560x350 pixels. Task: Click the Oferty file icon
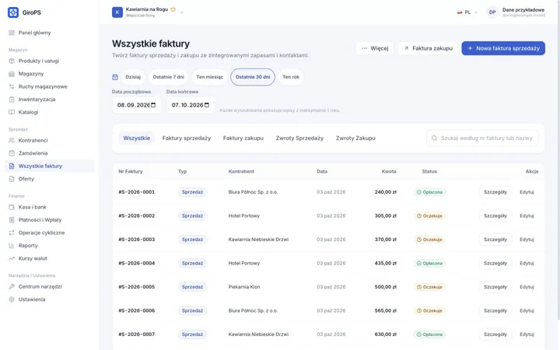[x=12, y=179]
